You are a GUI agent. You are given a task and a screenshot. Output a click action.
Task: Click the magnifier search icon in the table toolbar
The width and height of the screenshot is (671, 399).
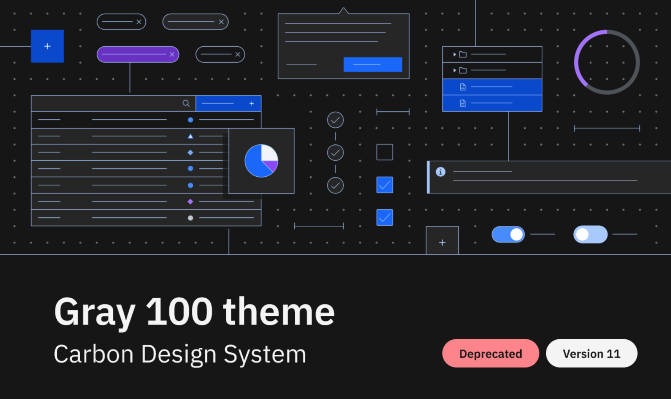coord(186,103)
